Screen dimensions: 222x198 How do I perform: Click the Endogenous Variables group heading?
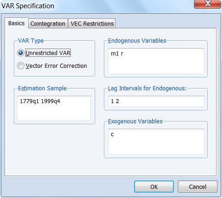pos(137,41)
